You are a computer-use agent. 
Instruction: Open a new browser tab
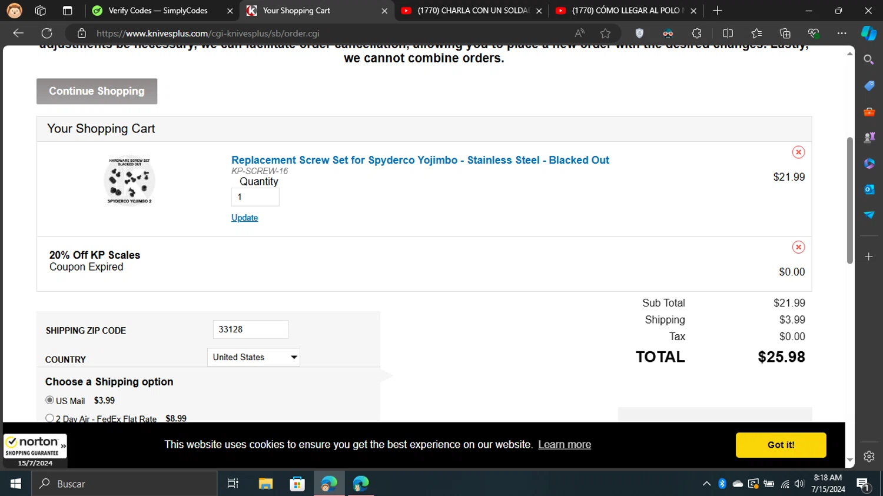(x=717, y=11)
